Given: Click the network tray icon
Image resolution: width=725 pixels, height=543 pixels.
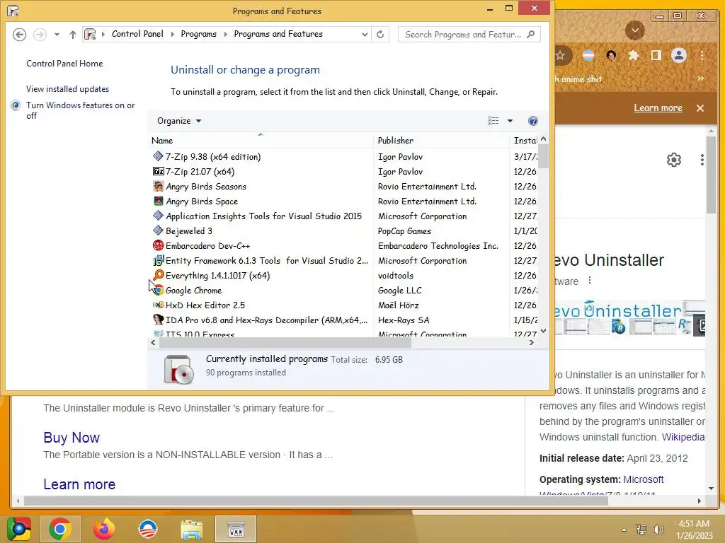Looking at the screenshot, I should 641,530.
